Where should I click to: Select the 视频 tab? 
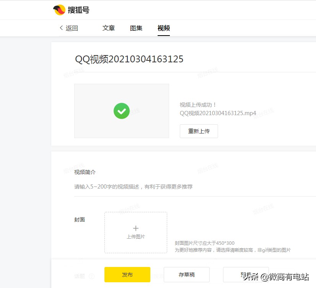click(163, 28)
